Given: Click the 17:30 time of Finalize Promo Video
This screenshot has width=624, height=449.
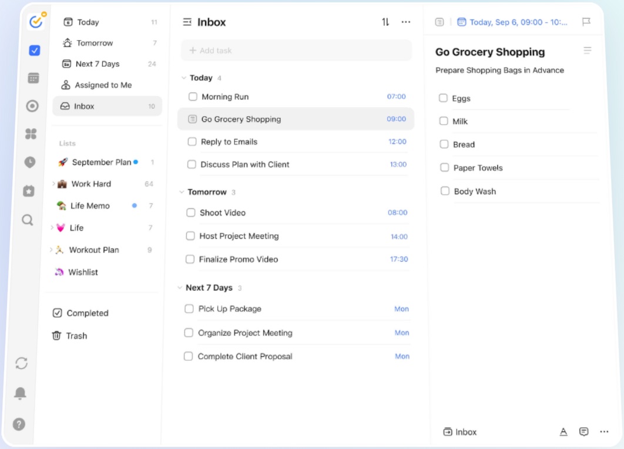Looking at the screenshot, I should coord(399,259).
